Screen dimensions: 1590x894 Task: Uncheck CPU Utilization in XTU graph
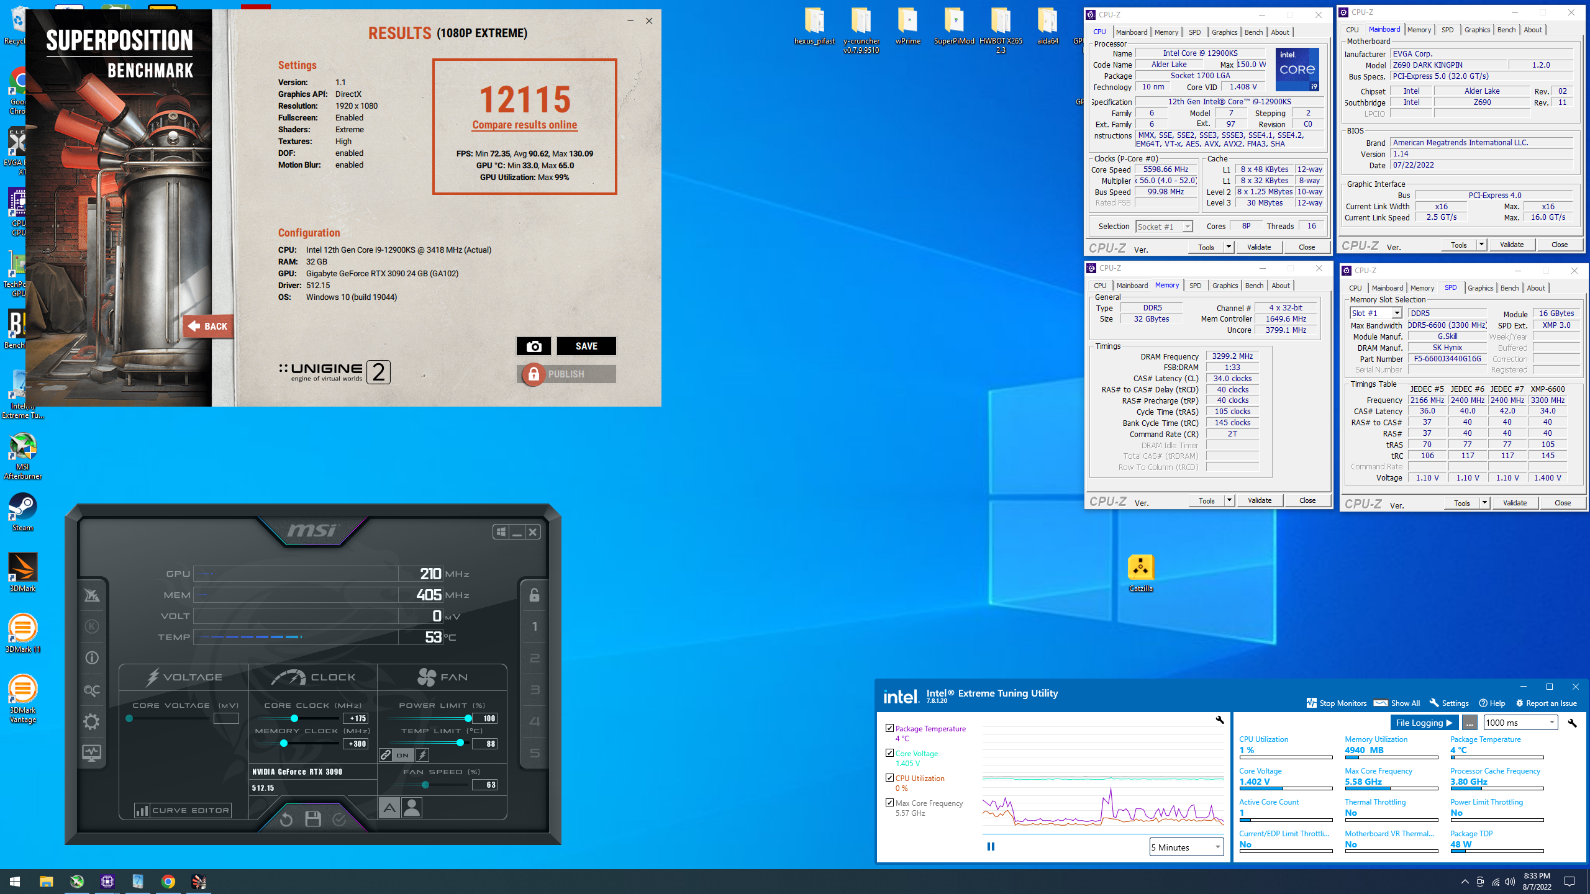tap(889, 777)
